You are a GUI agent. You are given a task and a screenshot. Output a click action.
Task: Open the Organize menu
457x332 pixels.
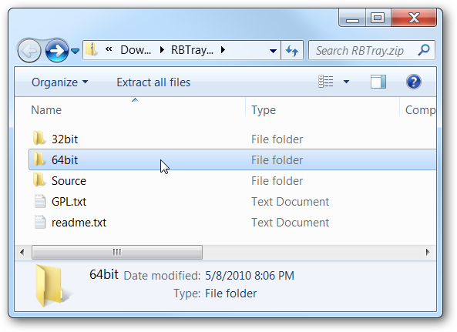(x=60, y=82)
